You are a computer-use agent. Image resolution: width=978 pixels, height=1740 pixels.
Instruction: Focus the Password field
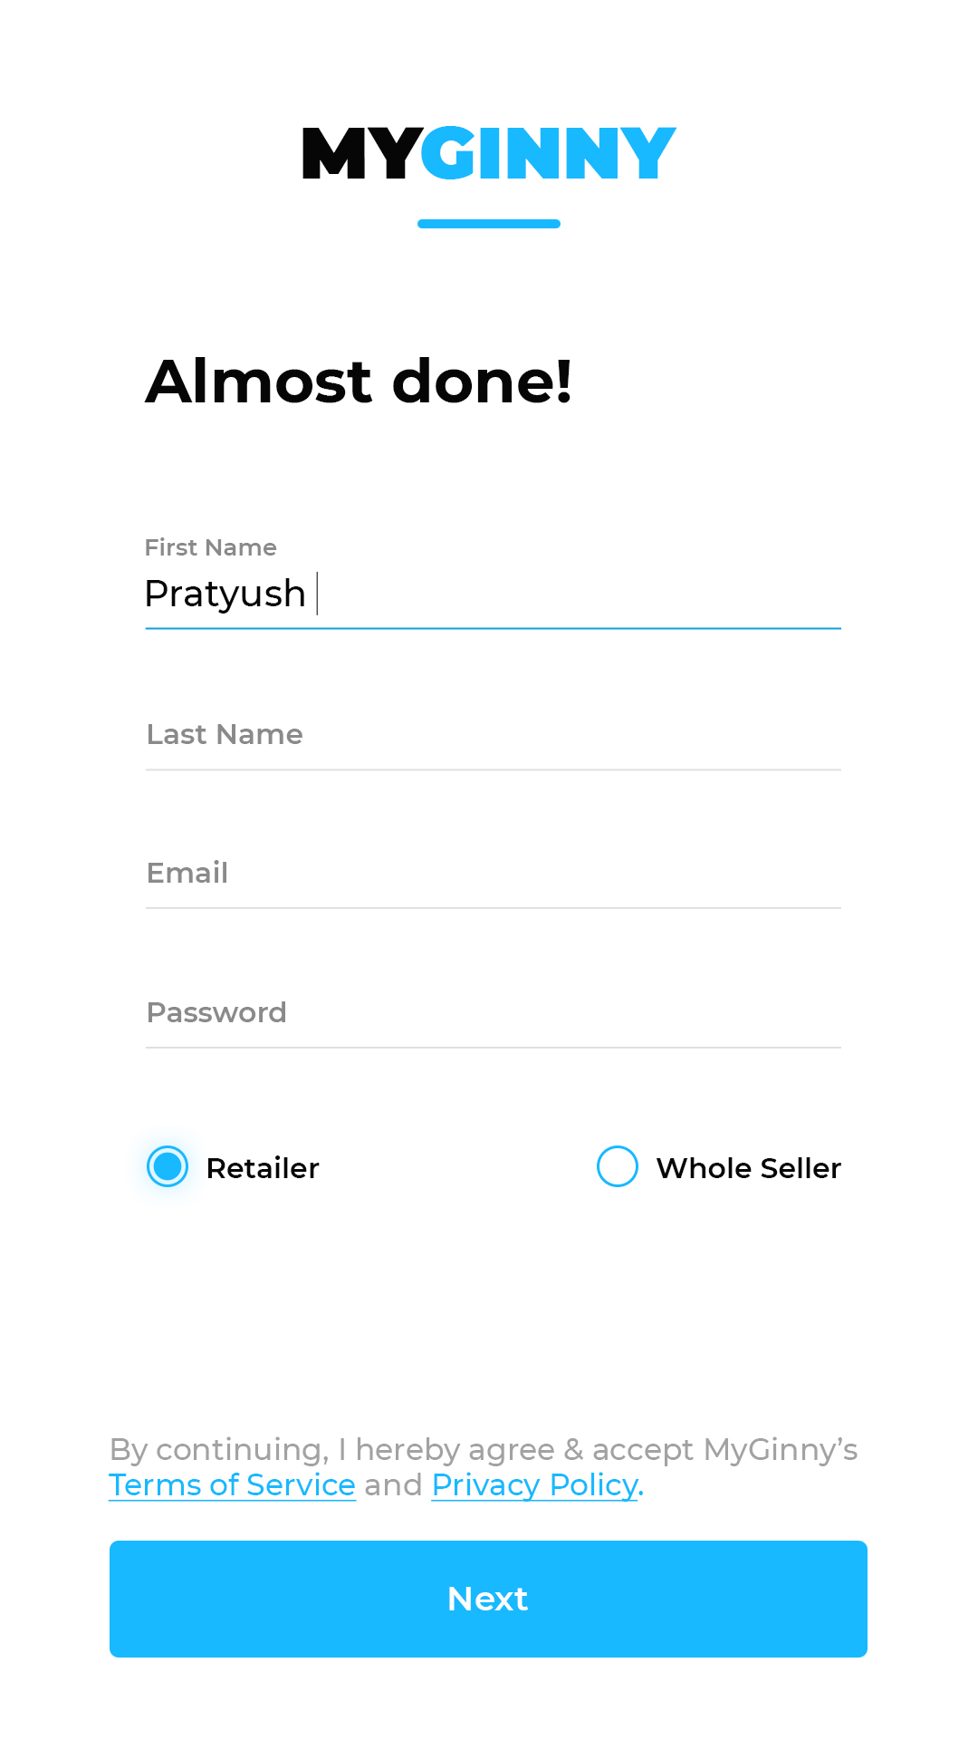point(493,1012)
